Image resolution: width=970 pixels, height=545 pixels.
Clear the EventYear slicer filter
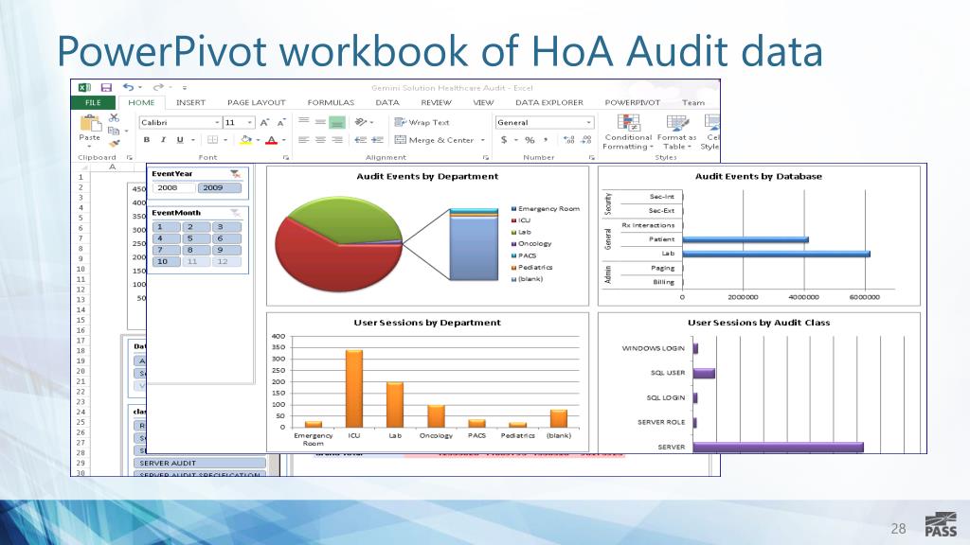[x=235, y=174]
